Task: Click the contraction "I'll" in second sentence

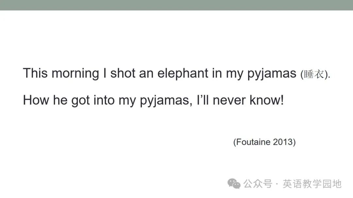Action: tap(203, 100)
